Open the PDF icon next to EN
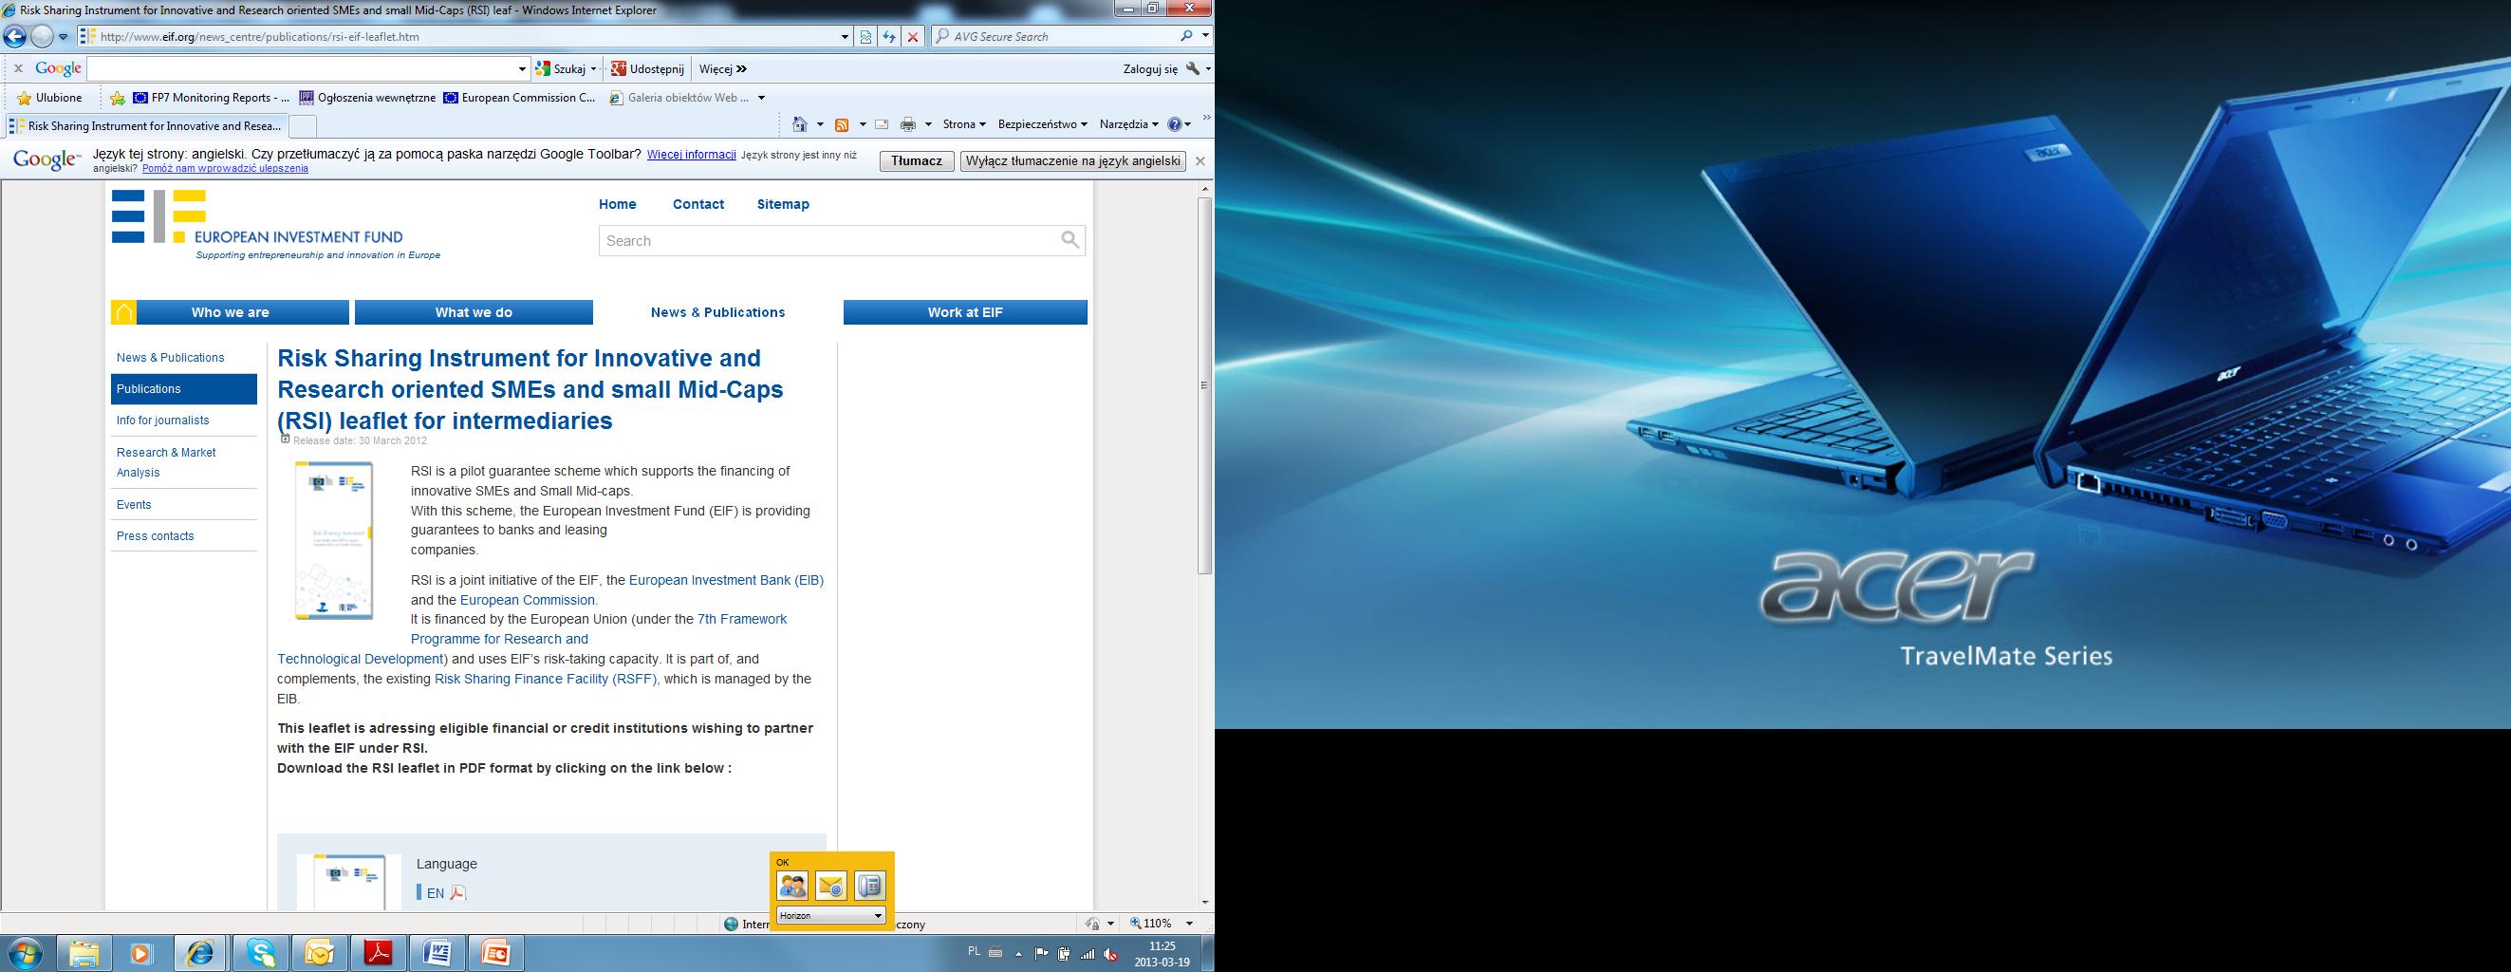The image size is (2511, 972). point(458,893)
